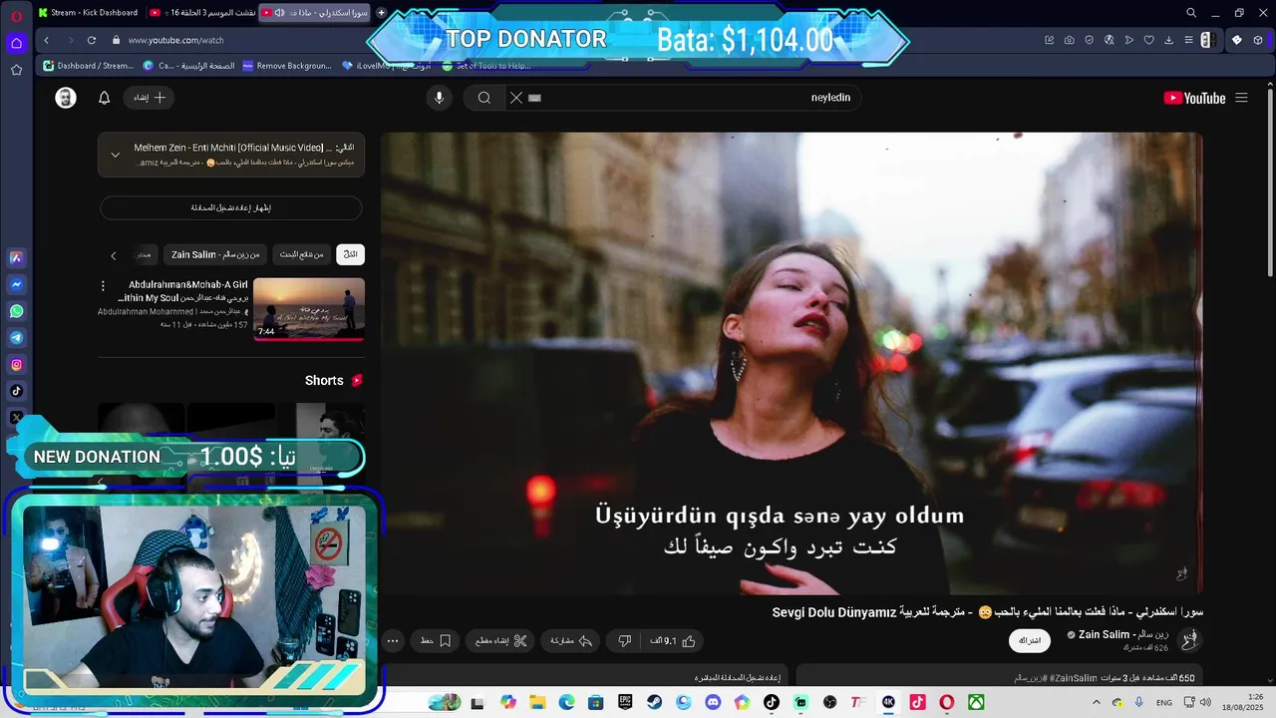The width and height of the screenshot is (1276, 718).
Task: Open page translate icon in address bar
Action: click(1109, 40)
